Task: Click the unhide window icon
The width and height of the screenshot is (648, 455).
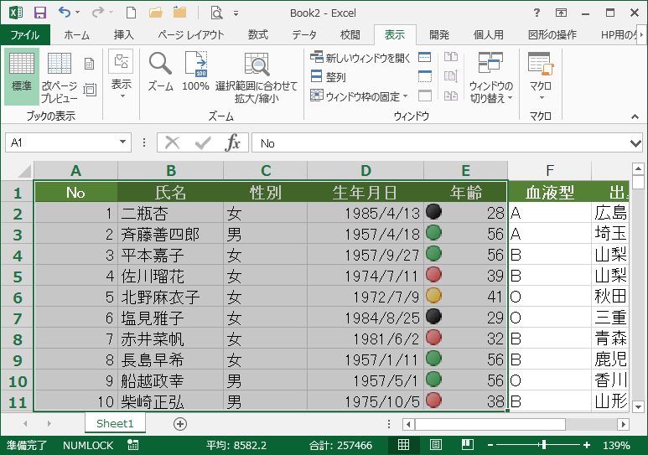Action: 425,96
